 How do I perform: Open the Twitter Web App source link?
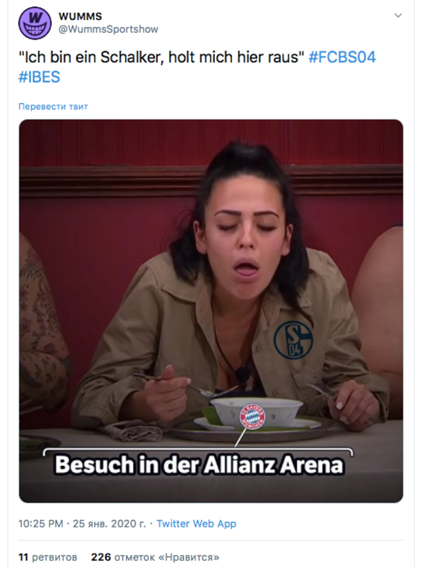pyautogui.click(x=196, y=524)
